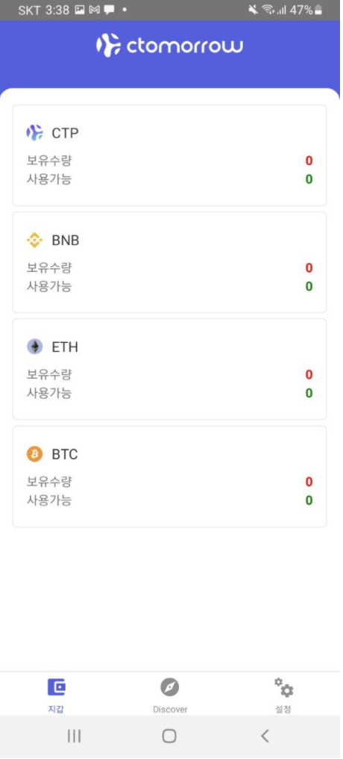Open the BTC wallet card
This screenshot has height=759, width=343.
169,477
